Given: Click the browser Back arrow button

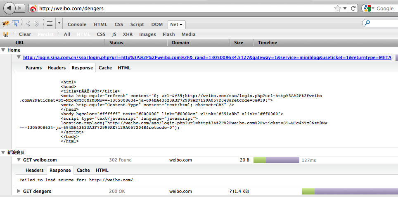Looking at the screenshot, I should (9, 8).
